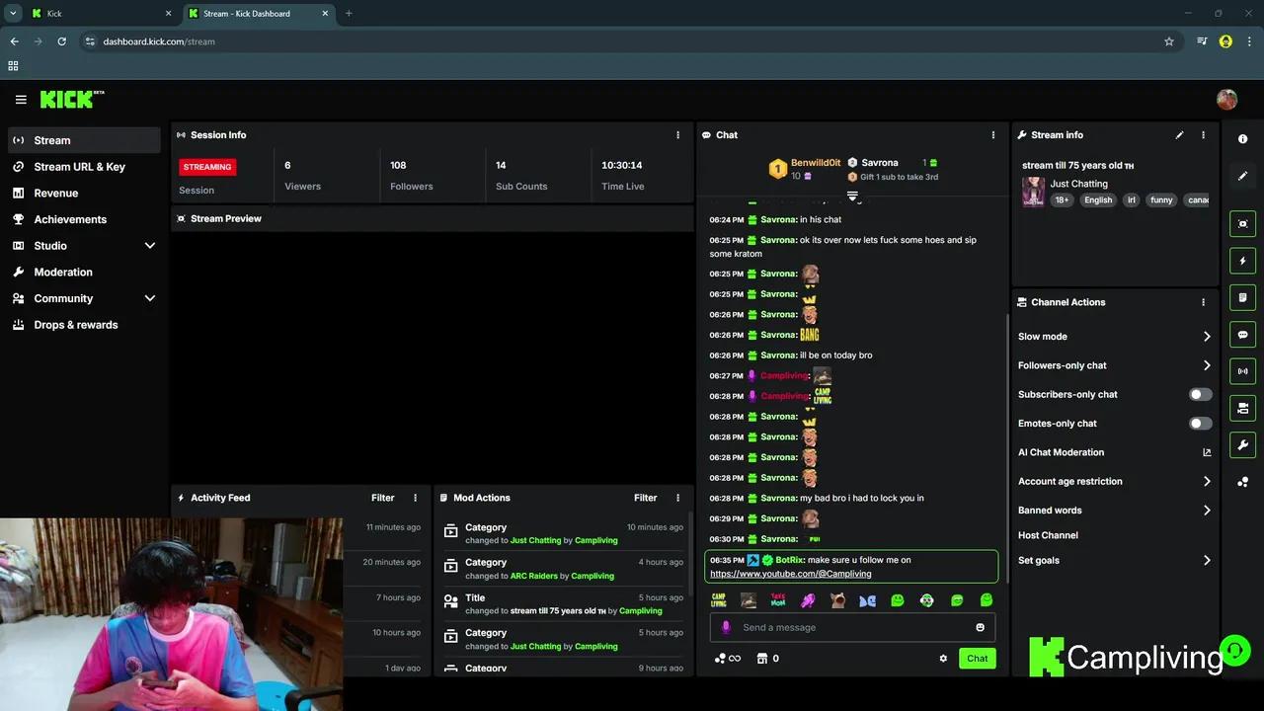Click the Just Chatting category thumbnail
This screenshot has height=711, width=1264.
coord(1033,192)
